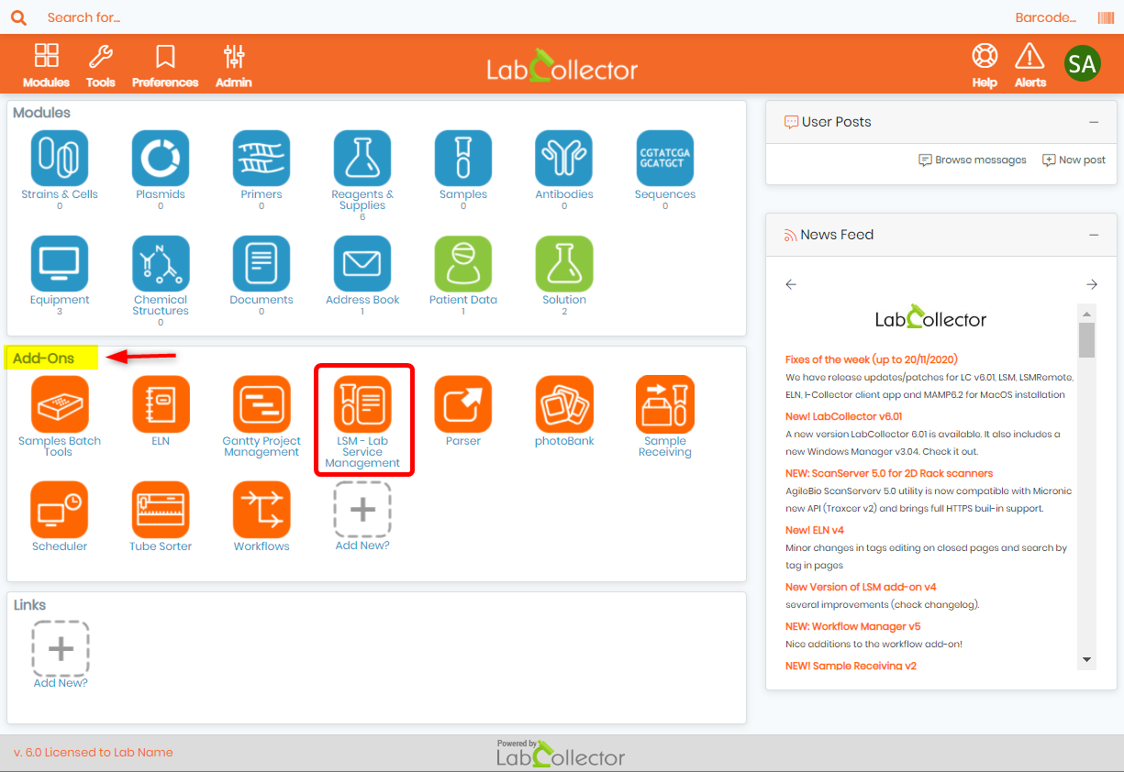
Task: Launch the Sample Receiving add-on
Action: [x=665, y=404]
